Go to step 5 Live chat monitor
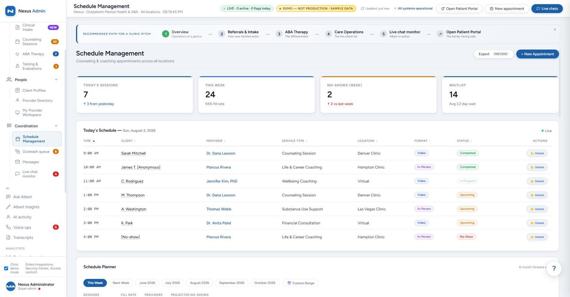The image size is (570, 297). (x=400, y=34)
